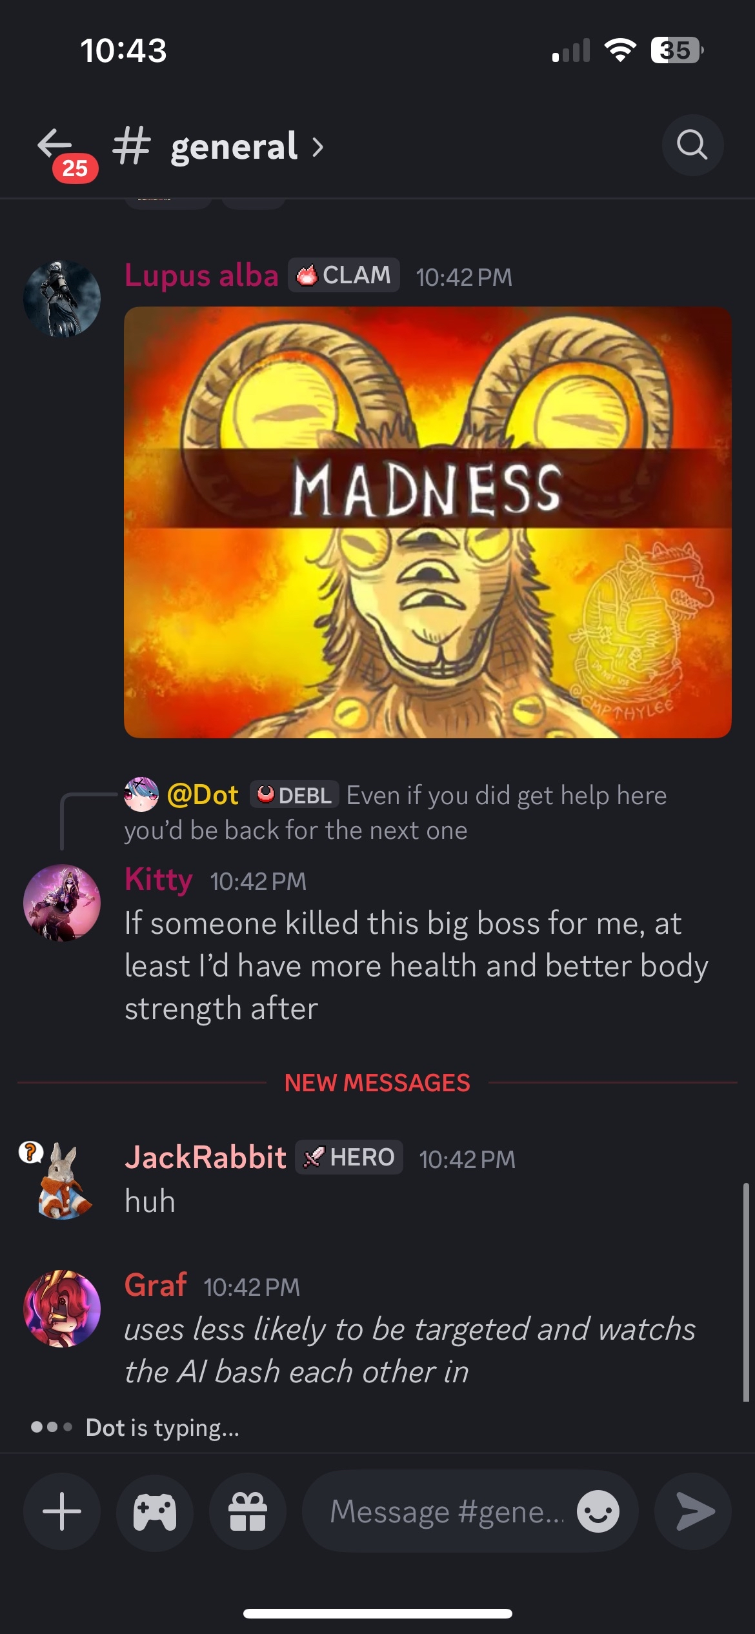Tap the DEBL tag in reply preview
The image size is (755, 1634).
[x=294, y=795]
